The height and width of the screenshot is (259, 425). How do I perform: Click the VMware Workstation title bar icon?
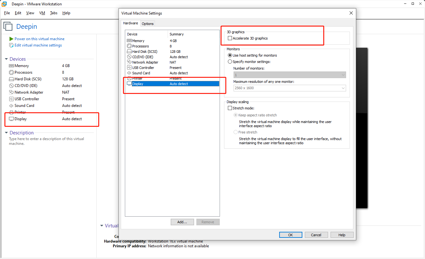coord(4,4)
